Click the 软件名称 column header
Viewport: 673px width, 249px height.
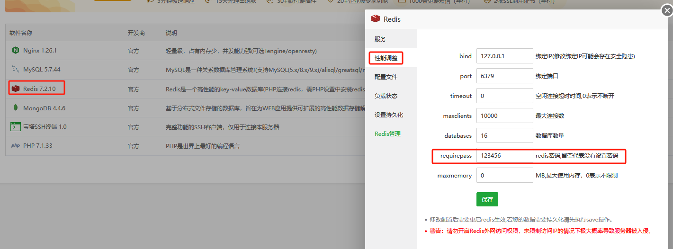tap(21, 33)
